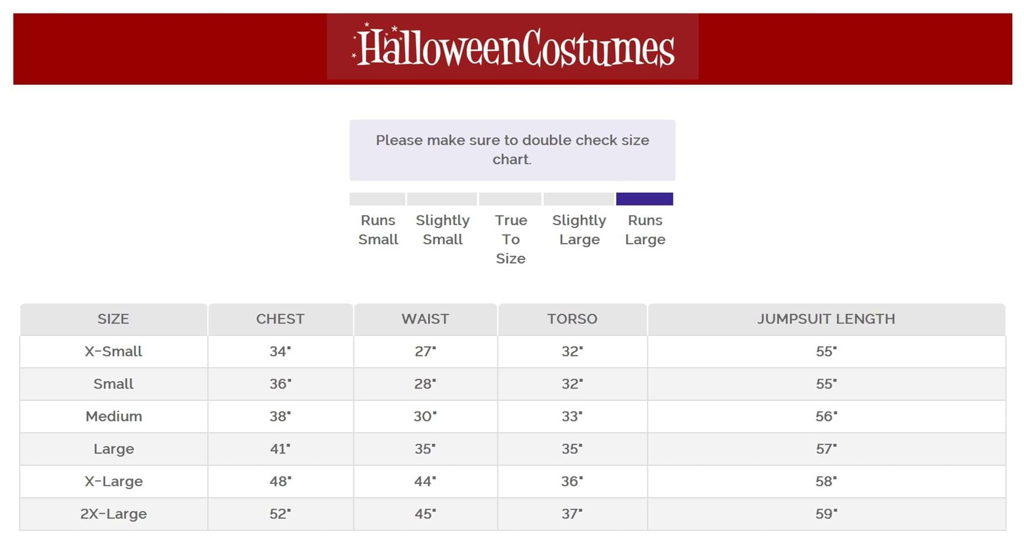The height and width of the screenshot is (550, 1024).
Task: Select the Small size row label
Action: coord(114,384)
